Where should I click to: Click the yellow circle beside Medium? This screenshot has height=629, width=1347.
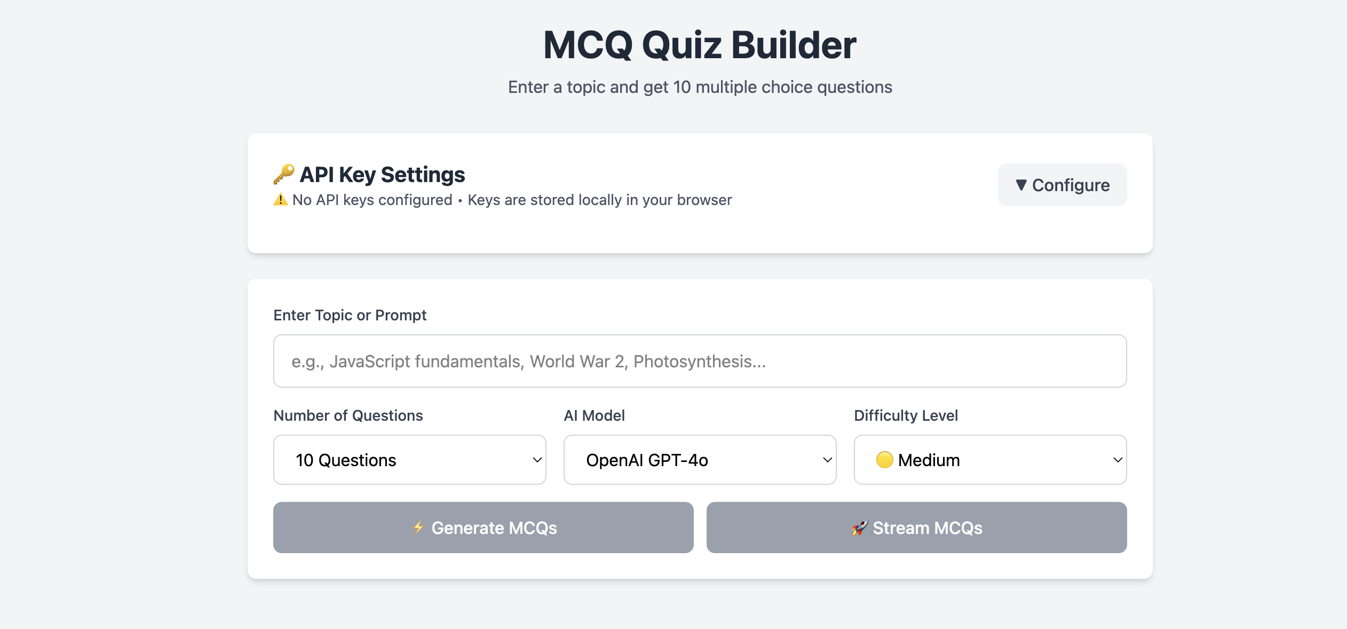pyautogui.click(x=885, y=460)
